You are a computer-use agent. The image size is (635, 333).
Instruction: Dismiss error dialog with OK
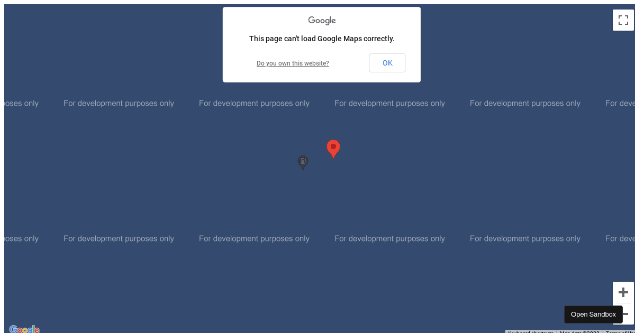[387, 63]
